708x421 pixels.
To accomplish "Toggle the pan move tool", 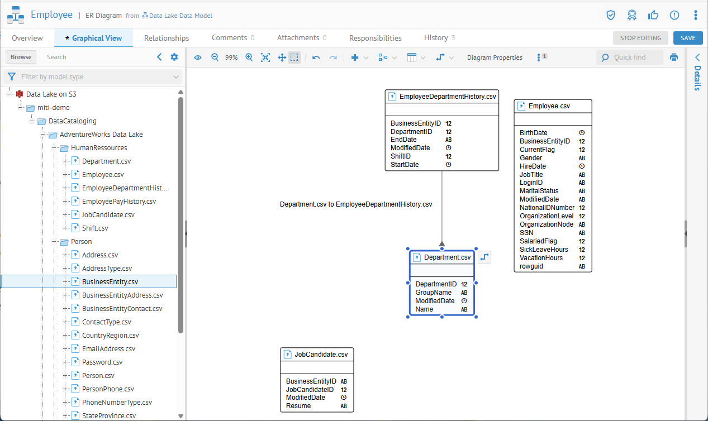I will 282,58.
